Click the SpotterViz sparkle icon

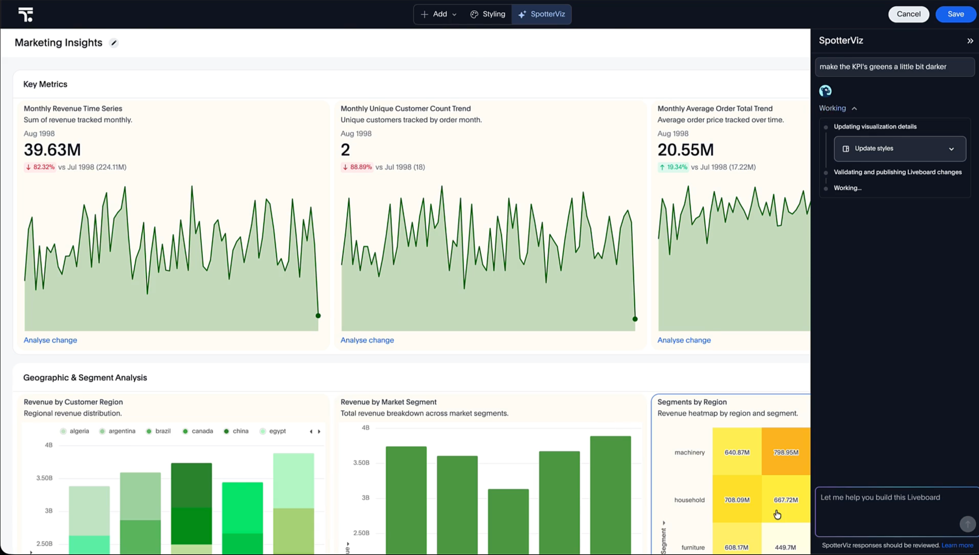click(x=522, y=15)
